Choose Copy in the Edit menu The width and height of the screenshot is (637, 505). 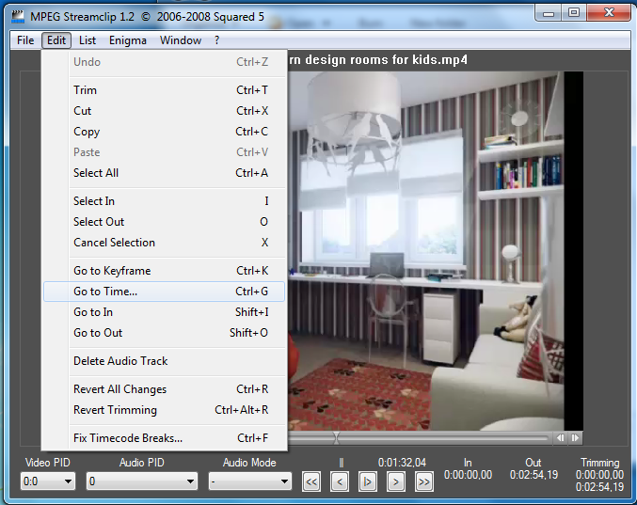[x=164, y=132]
